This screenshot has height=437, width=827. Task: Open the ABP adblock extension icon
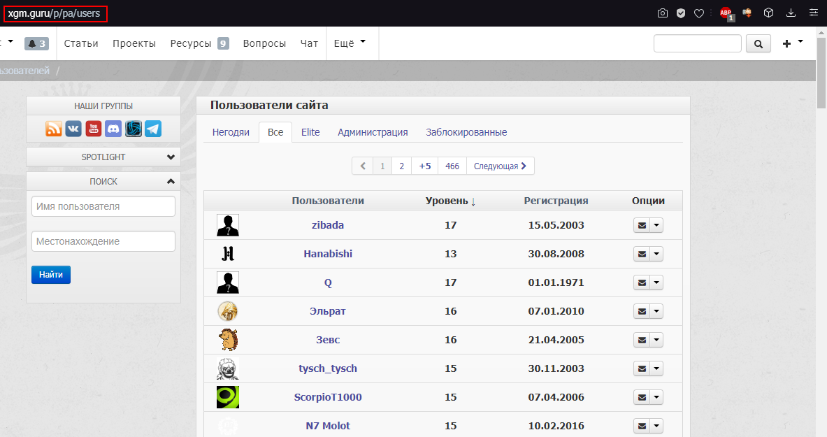click(727, 14)
